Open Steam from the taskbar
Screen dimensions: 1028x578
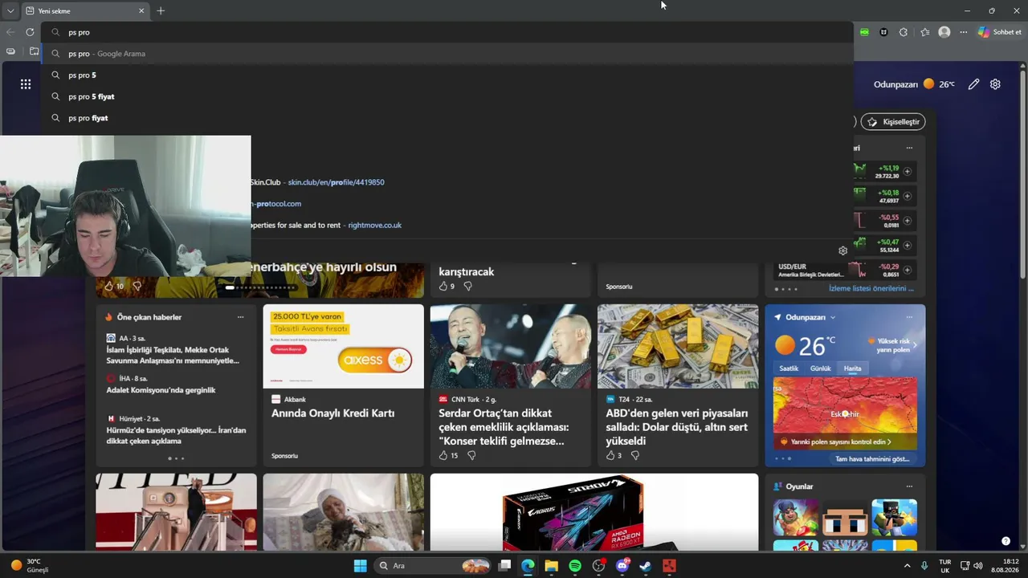(x=646, y=566)
